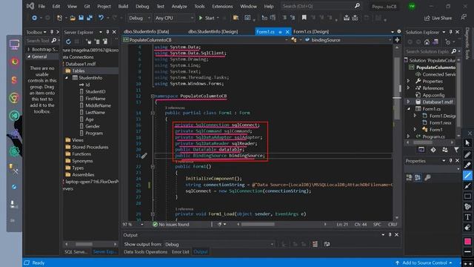Click the split editor plus icon
This screenshot has width=474, height=267.
pos(397,39)
